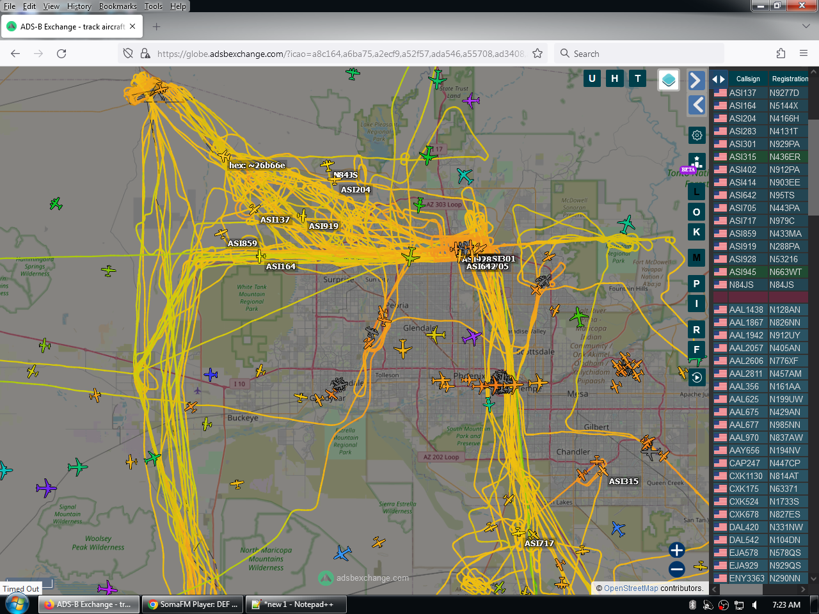
Task: Open the list all tabs dropdown
Action: (806, 26)
